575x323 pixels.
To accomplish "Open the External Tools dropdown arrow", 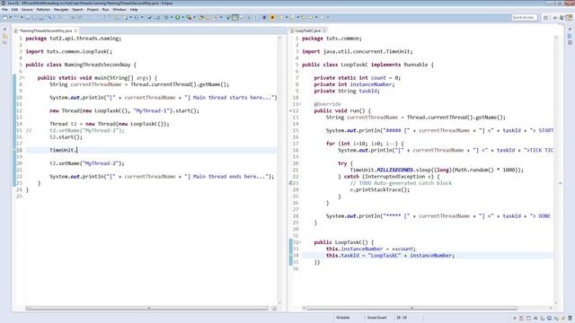I will click(194, 17).
